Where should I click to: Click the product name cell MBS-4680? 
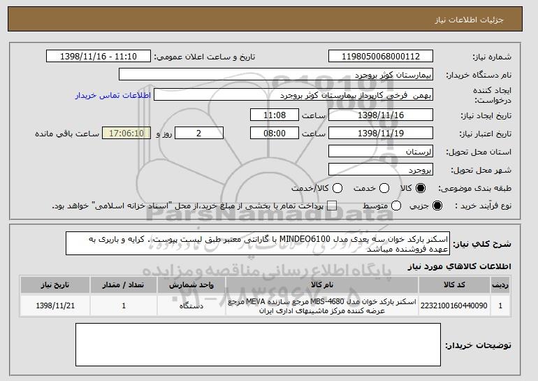click(x=322, y=305)
